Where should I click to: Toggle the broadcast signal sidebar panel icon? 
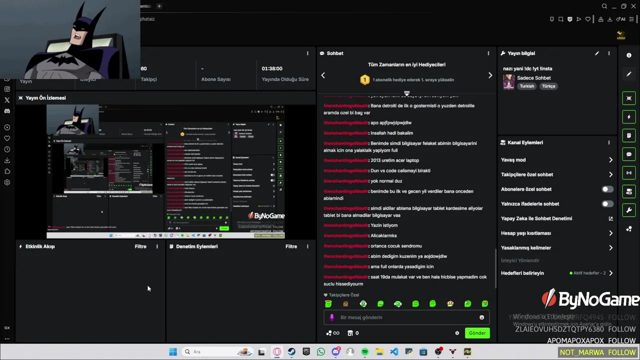tap(629, 173)
